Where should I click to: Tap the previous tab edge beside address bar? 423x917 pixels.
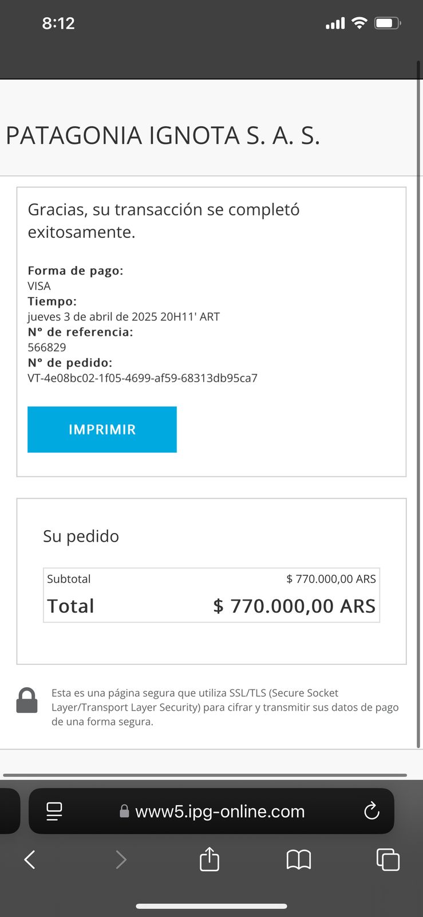[x=10, y=811]
